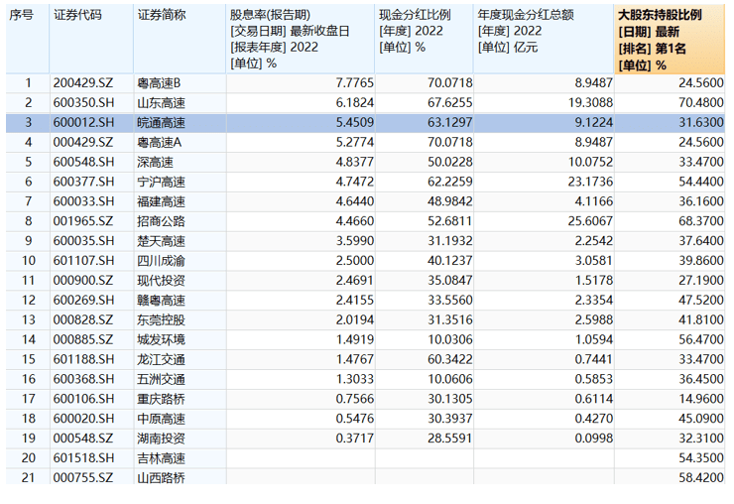Select the 序号 column header
This screenshot has width=734, height=504.
[27, 39]
